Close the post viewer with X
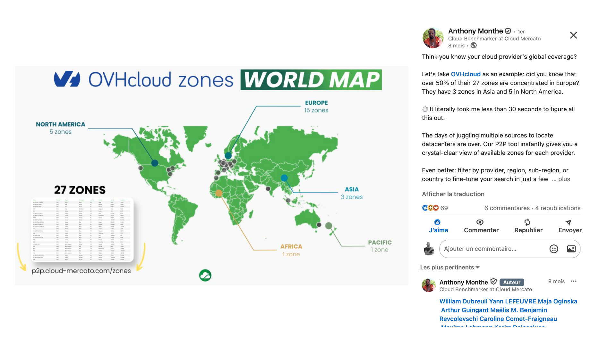 (573, 35)
